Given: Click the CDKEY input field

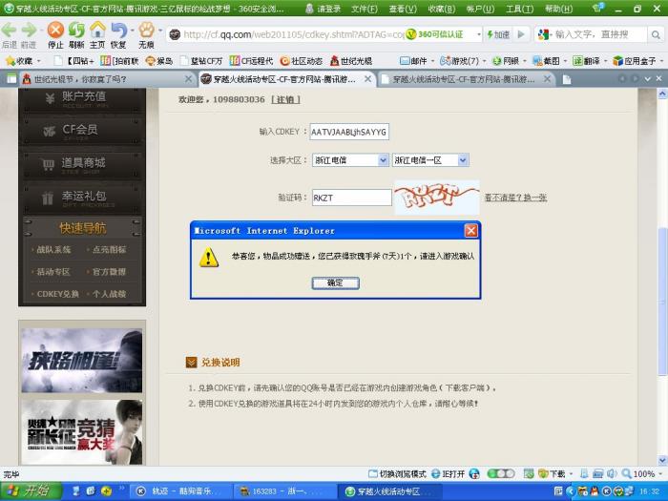Looking at the screenshot, I should [349, 132].
